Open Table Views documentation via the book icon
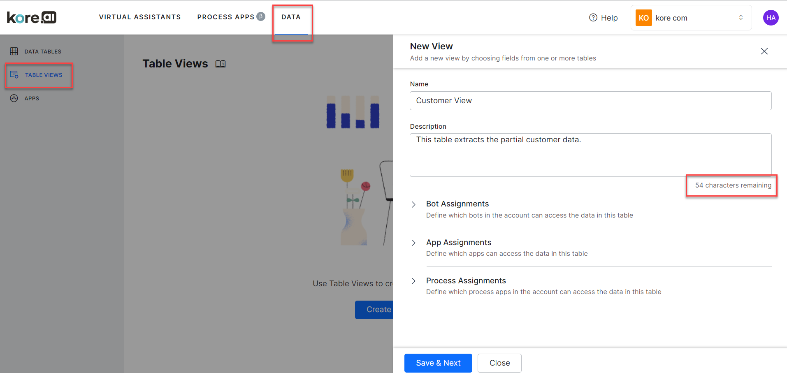Image resolution: width=787 pixels, height=373 pixels. tap(221, 63)
